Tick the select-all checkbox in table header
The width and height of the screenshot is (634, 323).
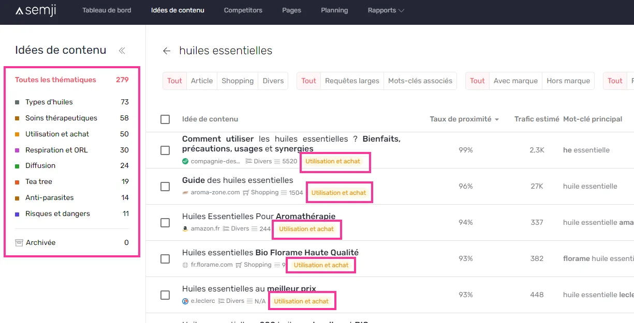(165, 119)
